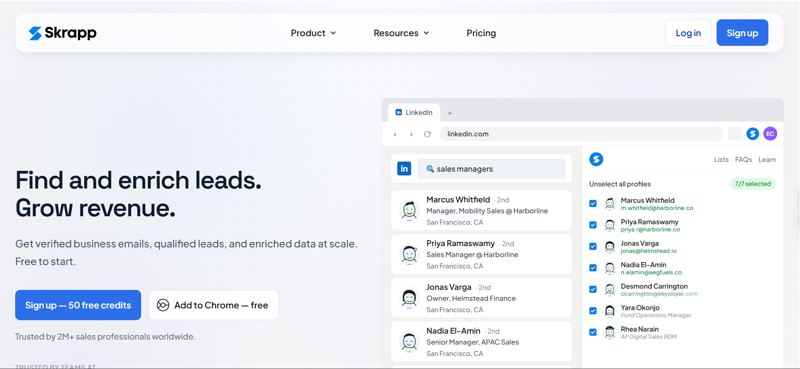Uncheck Rhea Narain's checkbox
The width and height of the screenshot is (800, 369).
pyautogui.click(x=593, y=332)
